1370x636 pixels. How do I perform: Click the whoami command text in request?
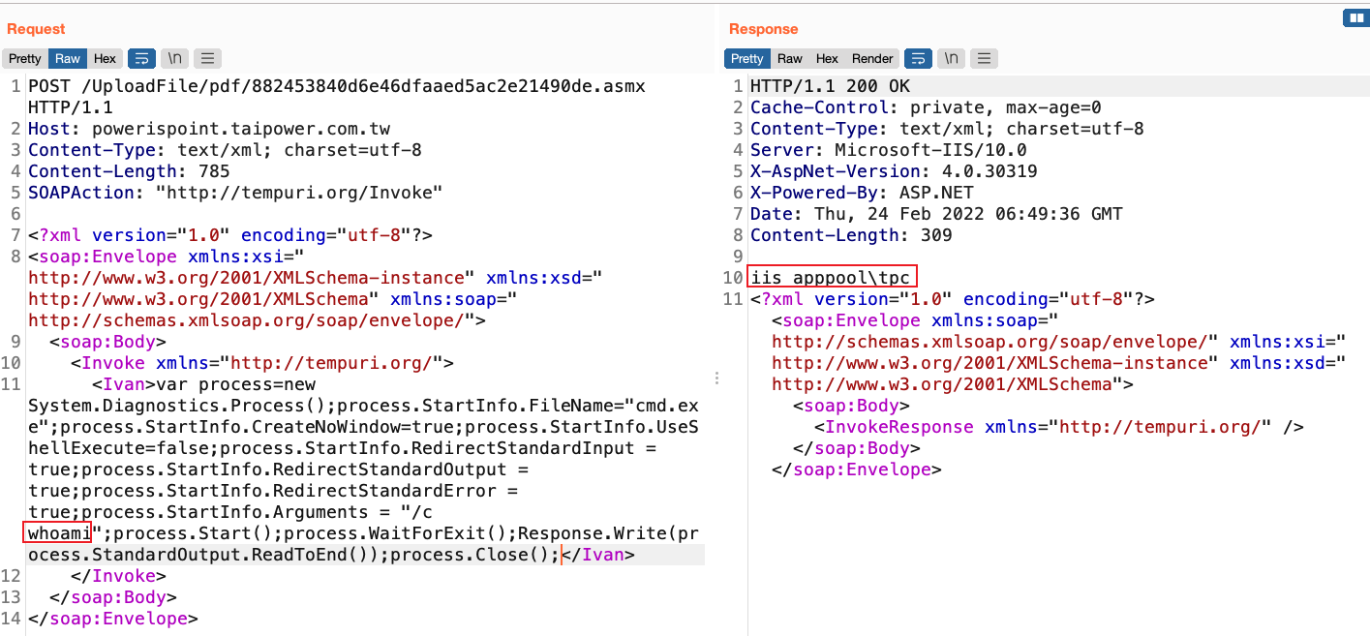pos(59,532)
